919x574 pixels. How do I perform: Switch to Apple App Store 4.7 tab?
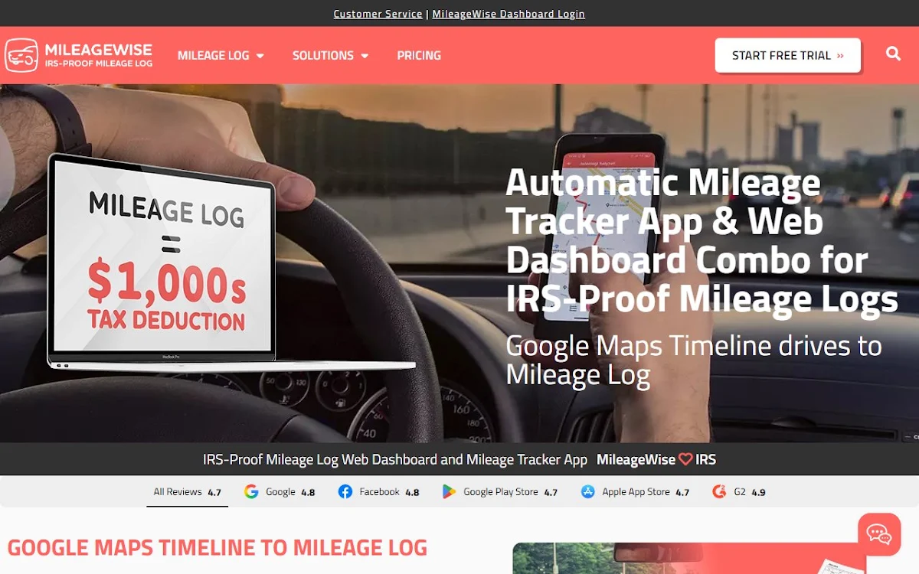[x=636, y=492]
